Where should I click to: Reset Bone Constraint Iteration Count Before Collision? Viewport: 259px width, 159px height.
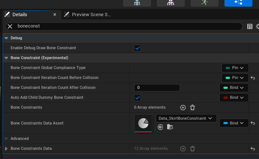click(253, 78)
